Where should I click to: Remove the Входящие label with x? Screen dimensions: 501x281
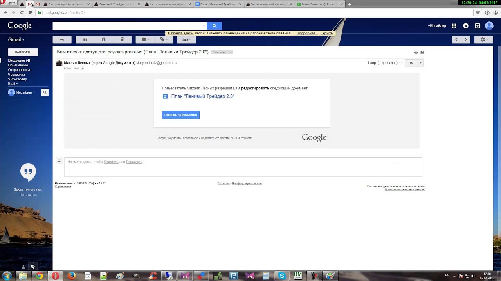click(x=231, y=52)
